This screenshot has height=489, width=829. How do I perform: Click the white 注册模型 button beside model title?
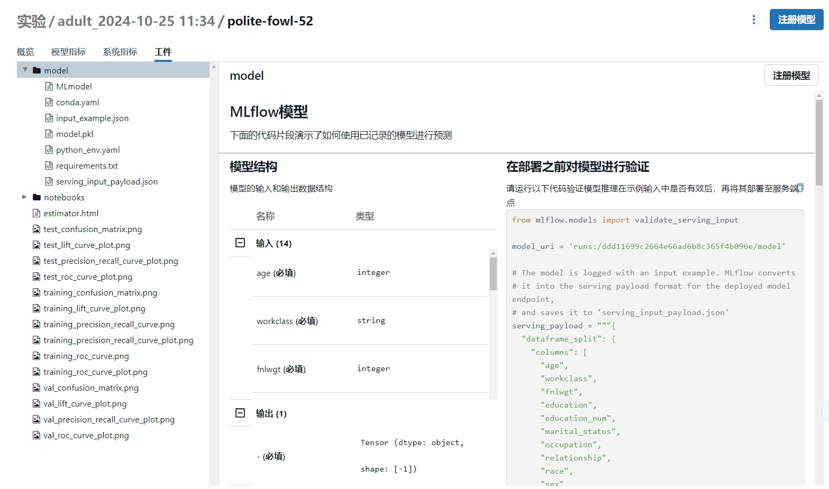[791, 75]
